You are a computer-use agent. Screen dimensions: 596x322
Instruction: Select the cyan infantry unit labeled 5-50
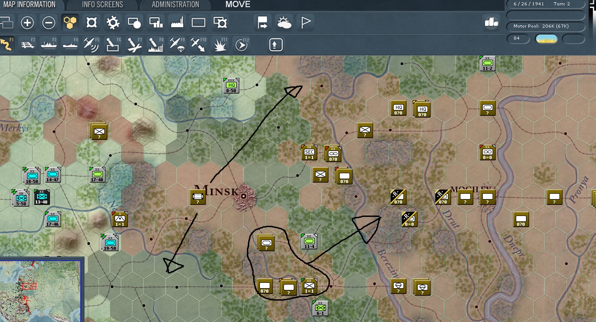pos(21,198)
